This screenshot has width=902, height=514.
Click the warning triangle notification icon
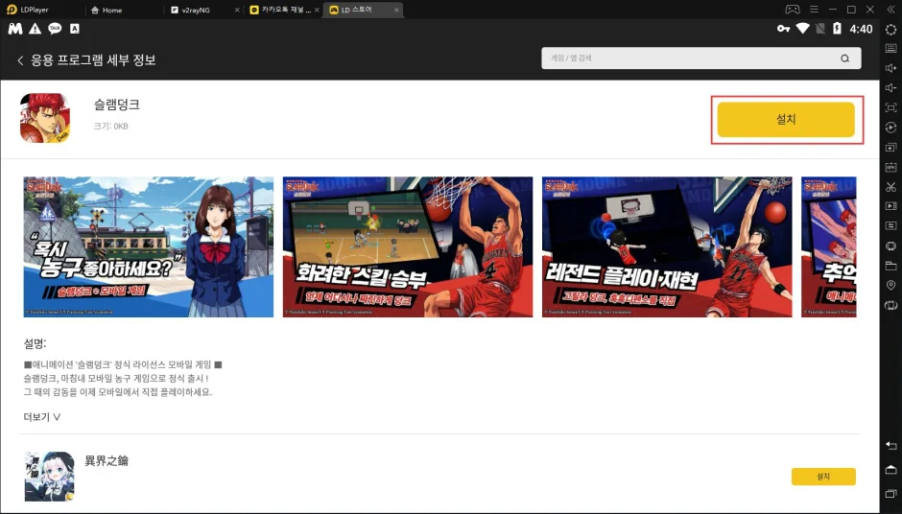pos(36,29)
